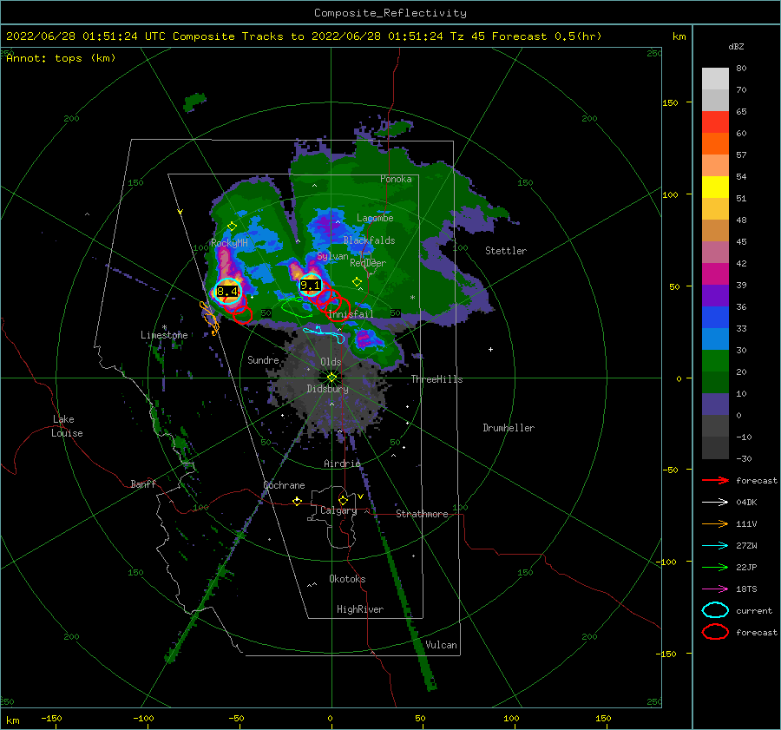The width and height of the screenshot is (781, 730).
Task: Select the white 04DK arrow in legend
Action: pos(715,503)
